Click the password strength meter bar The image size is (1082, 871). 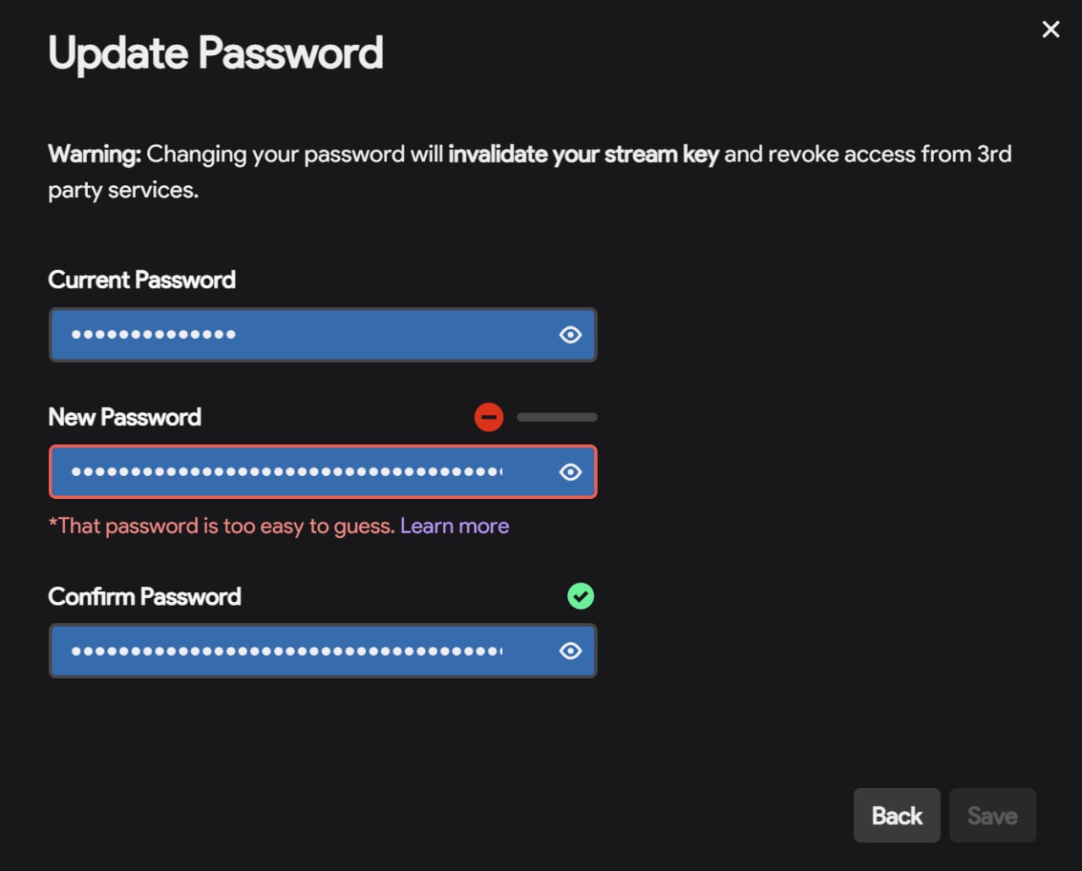(x=557, y=417)
